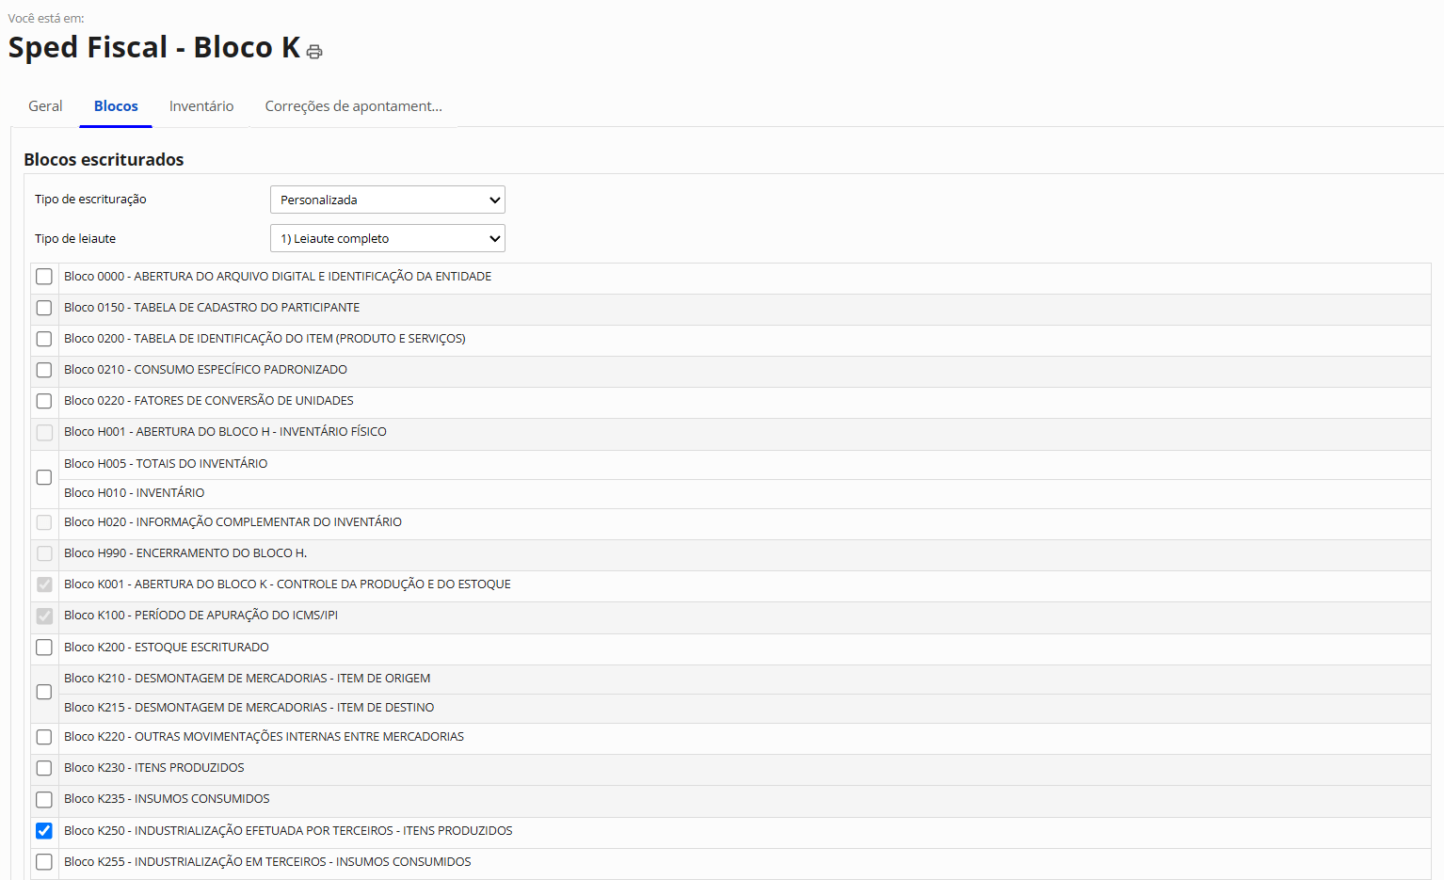Uncheck Bloco K250 industrialização por terceiros

tap(44, 831)
